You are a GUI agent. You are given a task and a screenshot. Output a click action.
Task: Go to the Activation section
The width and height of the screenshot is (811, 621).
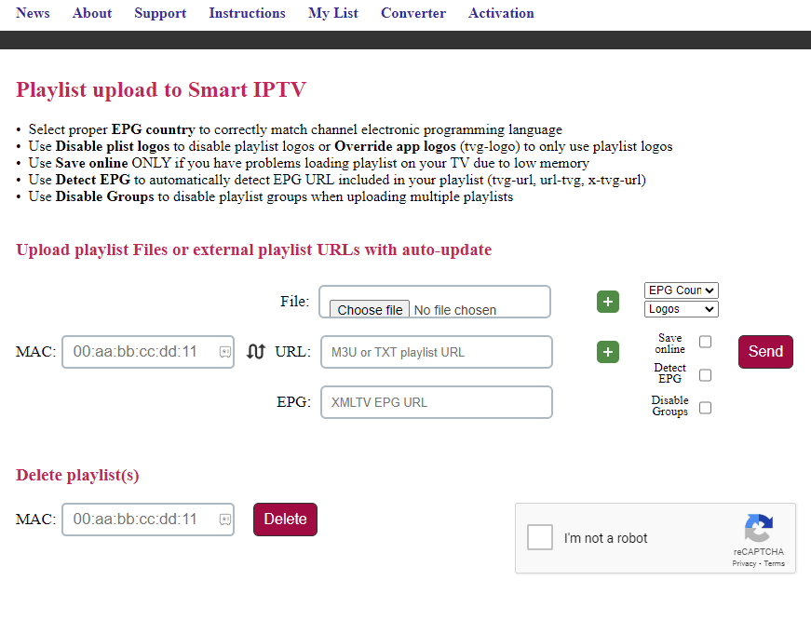[501, 13]
